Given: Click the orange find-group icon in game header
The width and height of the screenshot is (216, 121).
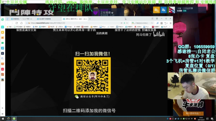Looking at the screenshot, I should click(x=157, y=10).
